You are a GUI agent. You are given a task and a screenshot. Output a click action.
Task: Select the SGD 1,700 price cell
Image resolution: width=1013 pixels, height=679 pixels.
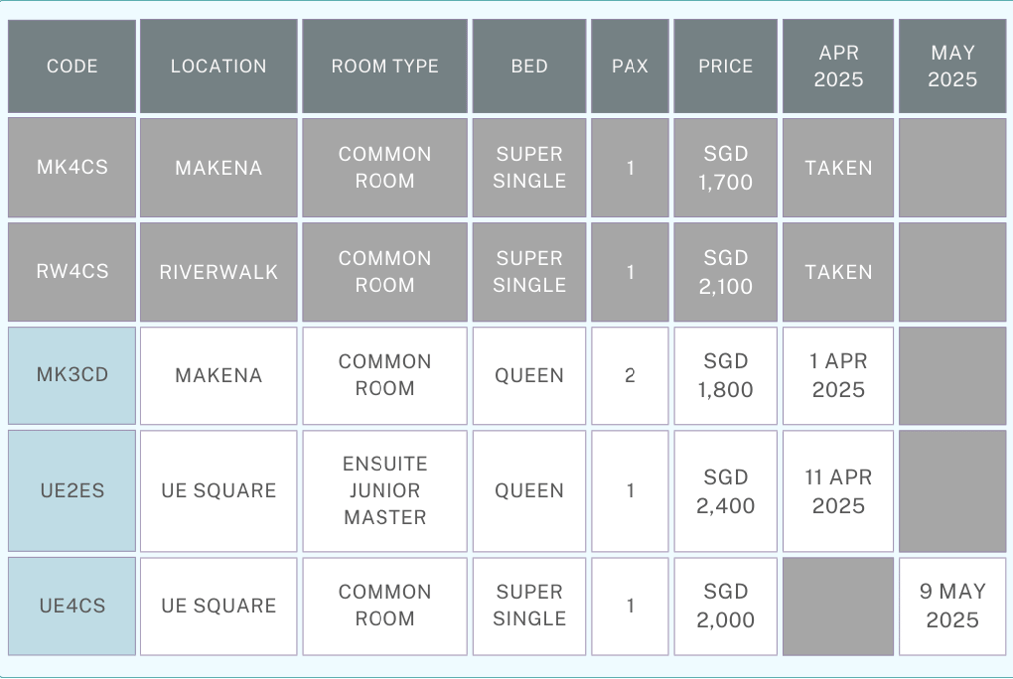725,167
